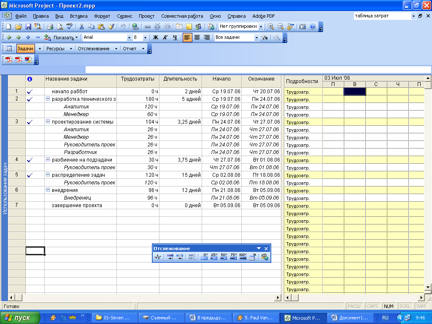Screen dimensions: 432x324
Task: Open Microsoft Project help icon
Action: pyautogui.click(x=313, y=27)
